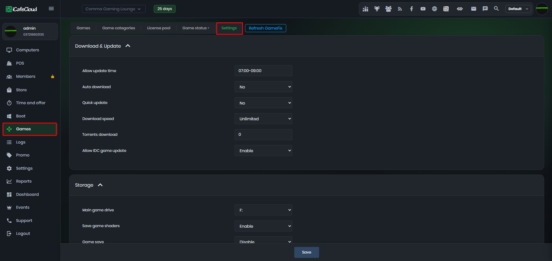Open the globe website icon
This screenshot has height=261, width=552.
tap(435, 9)
